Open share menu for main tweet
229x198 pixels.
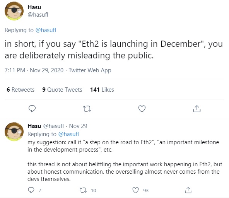pos(197,109)
